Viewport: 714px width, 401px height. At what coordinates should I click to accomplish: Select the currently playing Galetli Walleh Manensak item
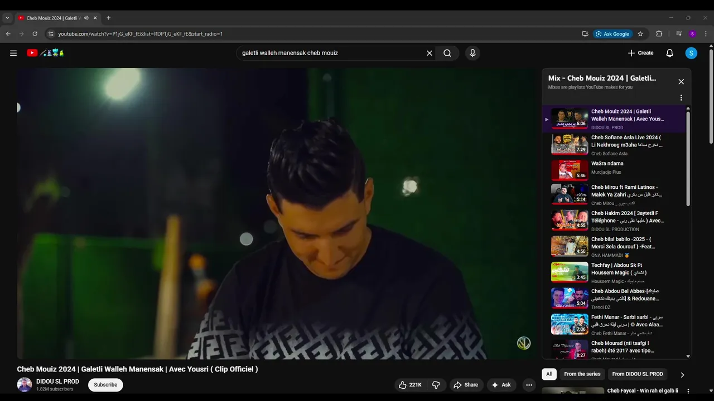point(614,119)
